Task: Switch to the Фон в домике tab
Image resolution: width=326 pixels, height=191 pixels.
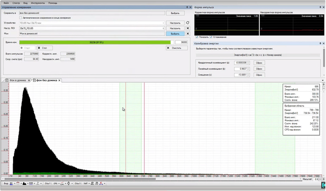Action: (x=17, y=80)
